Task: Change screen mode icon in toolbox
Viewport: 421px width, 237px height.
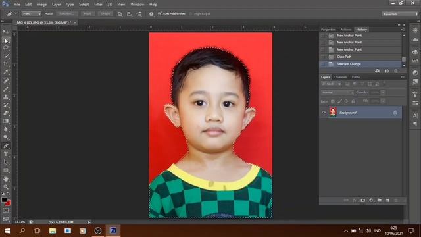Action: coord(6,219)
